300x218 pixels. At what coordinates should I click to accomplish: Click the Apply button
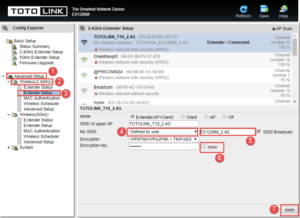[289, 210]
